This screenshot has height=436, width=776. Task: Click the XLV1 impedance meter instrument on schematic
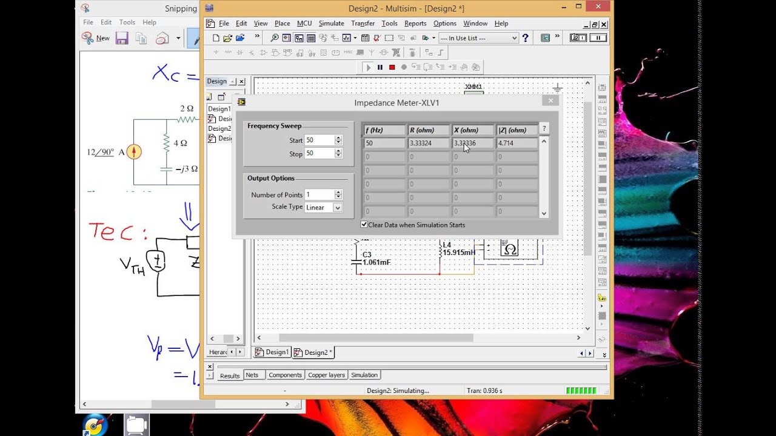pos(509,249)
